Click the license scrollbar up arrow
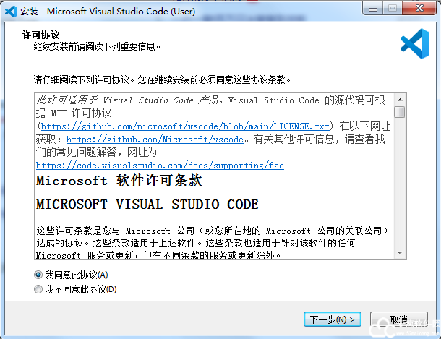 (x=400, y=99)
